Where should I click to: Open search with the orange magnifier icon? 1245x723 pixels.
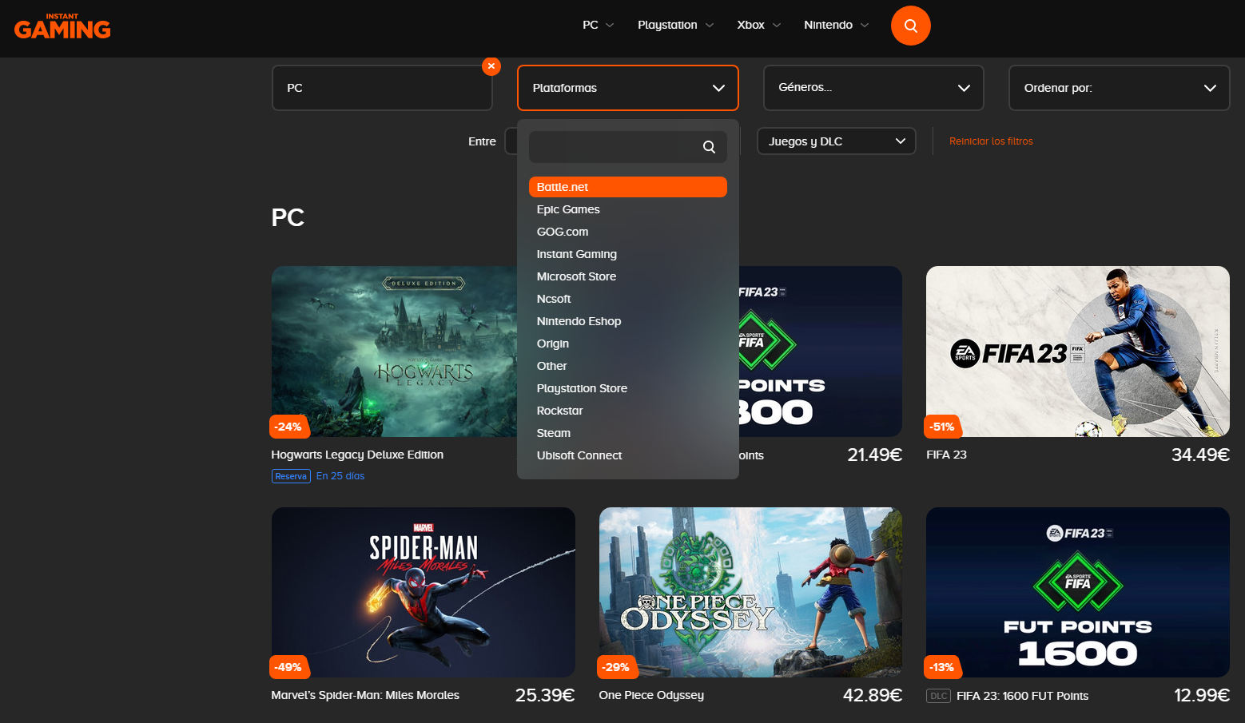(x=910, y=25)
